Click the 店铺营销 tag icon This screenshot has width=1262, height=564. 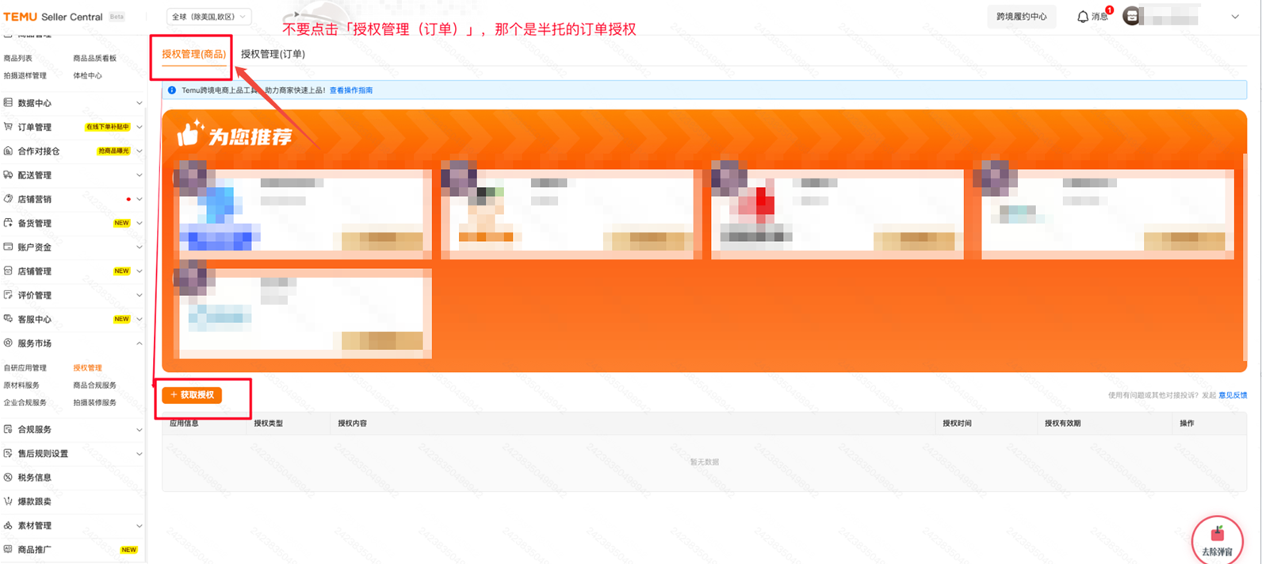pos(8,199)
